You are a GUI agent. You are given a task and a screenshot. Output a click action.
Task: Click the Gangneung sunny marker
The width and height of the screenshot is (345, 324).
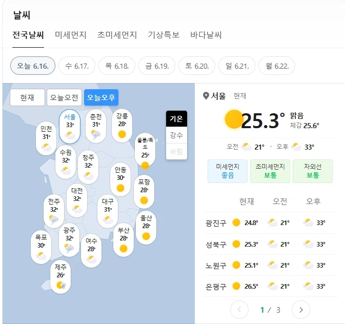(122, 126)
